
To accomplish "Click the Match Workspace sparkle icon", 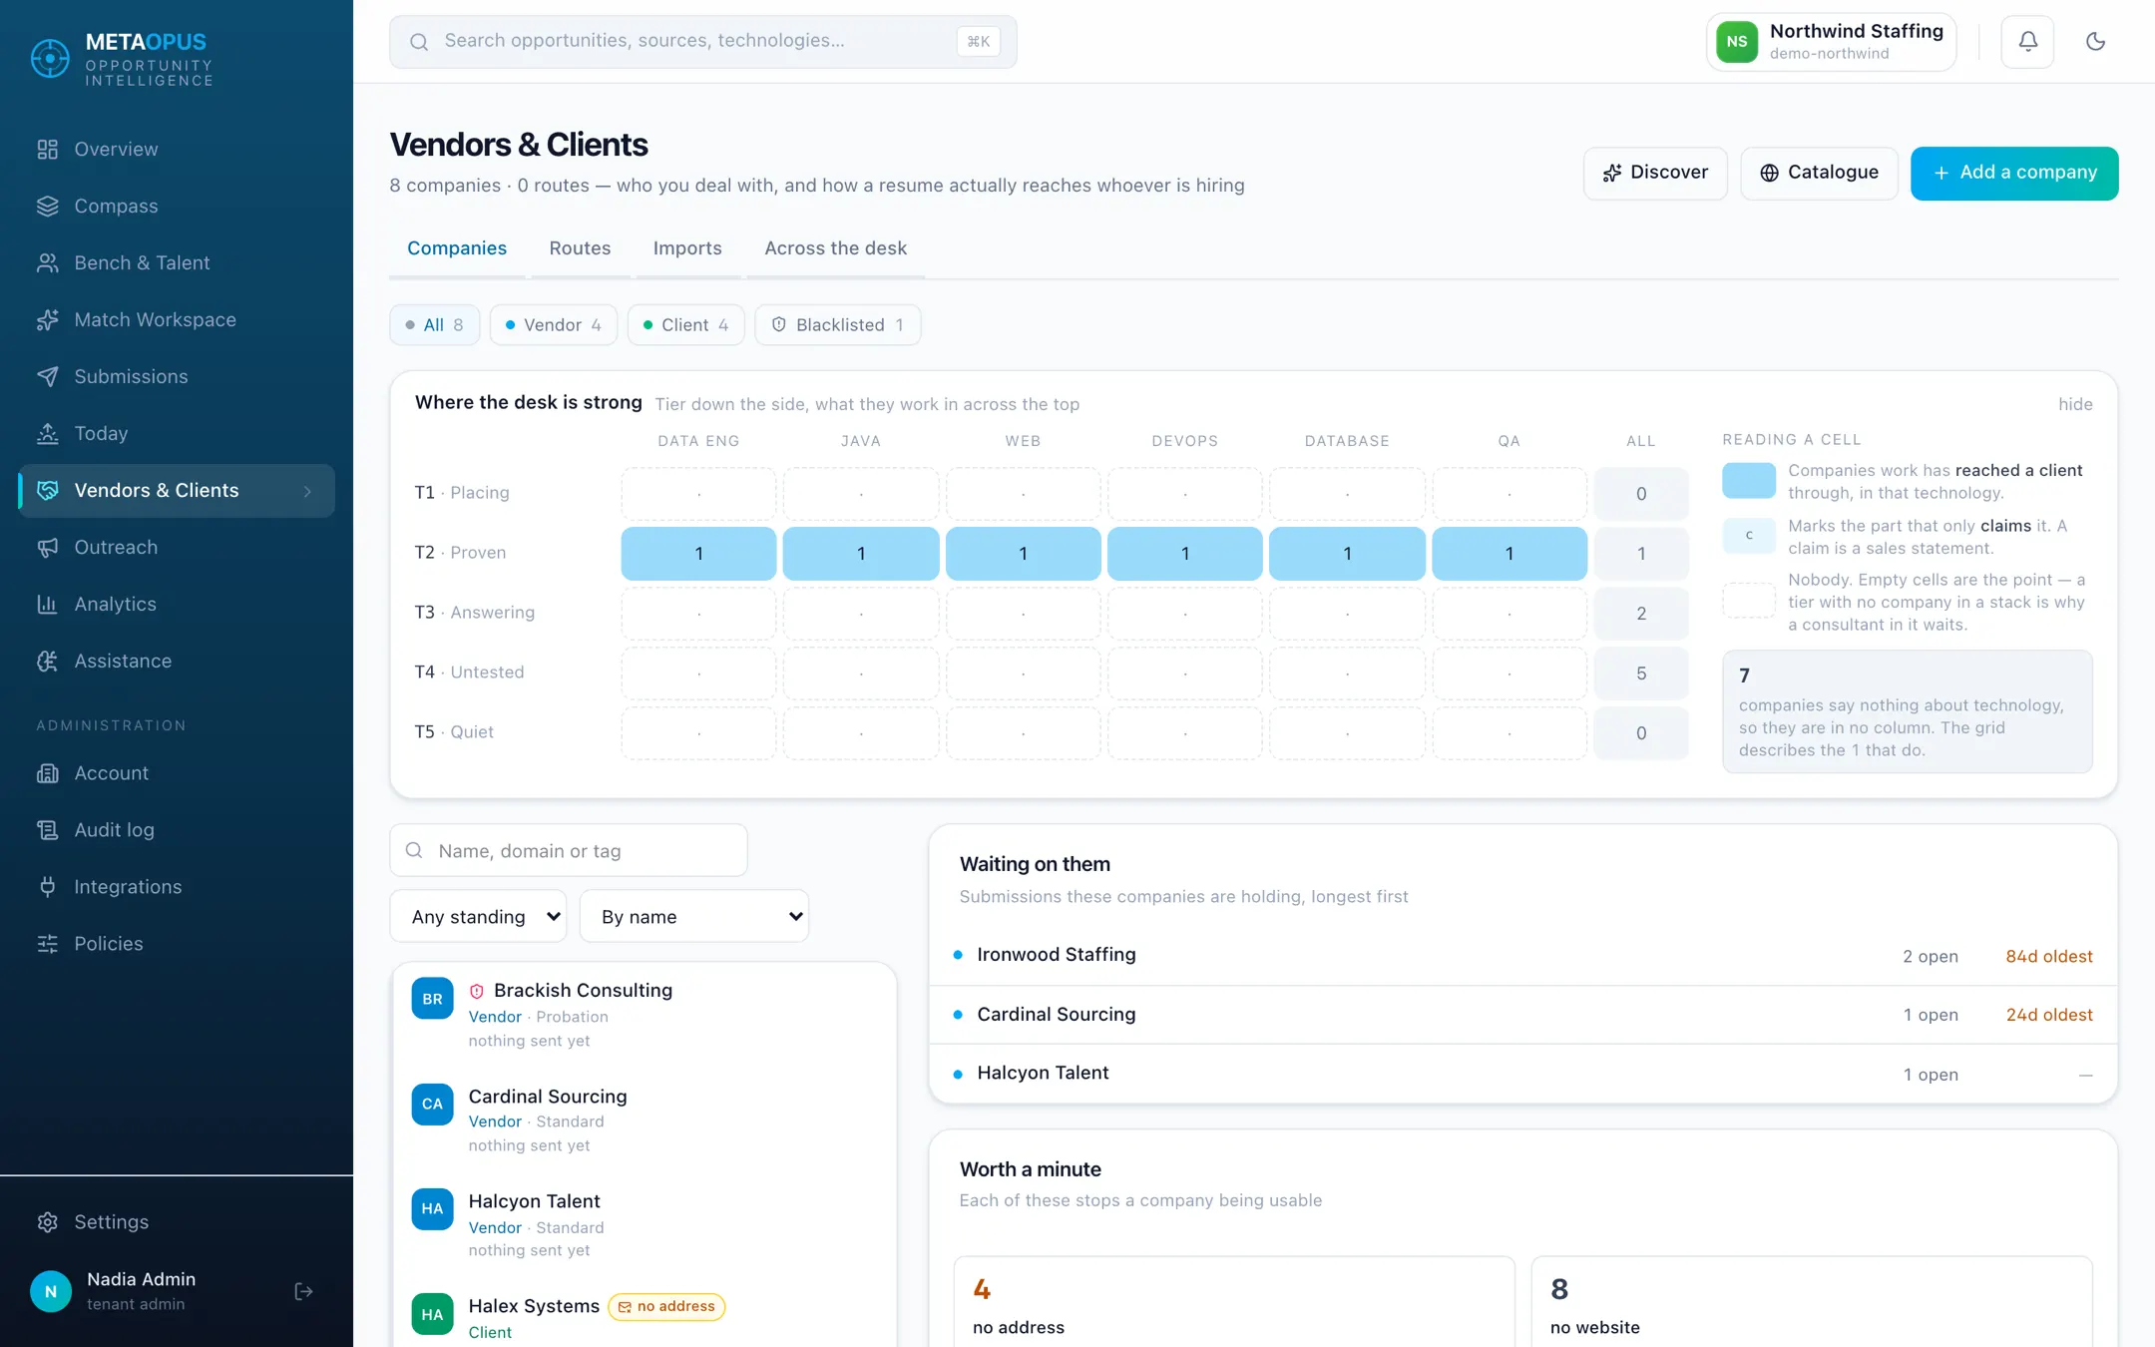I will pyautogui.click(x=48, y=320).
